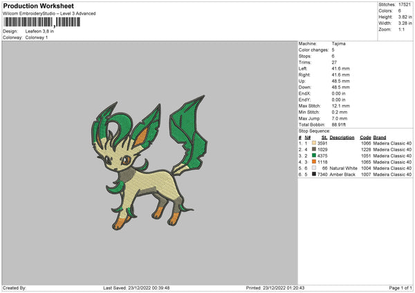Click the 'Stop Sequence:' heading

pos(315,131)
